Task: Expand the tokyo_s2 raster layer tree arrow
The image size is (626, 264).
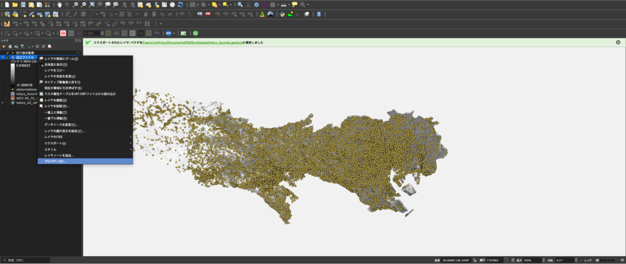Action: (x=3, y=102)
